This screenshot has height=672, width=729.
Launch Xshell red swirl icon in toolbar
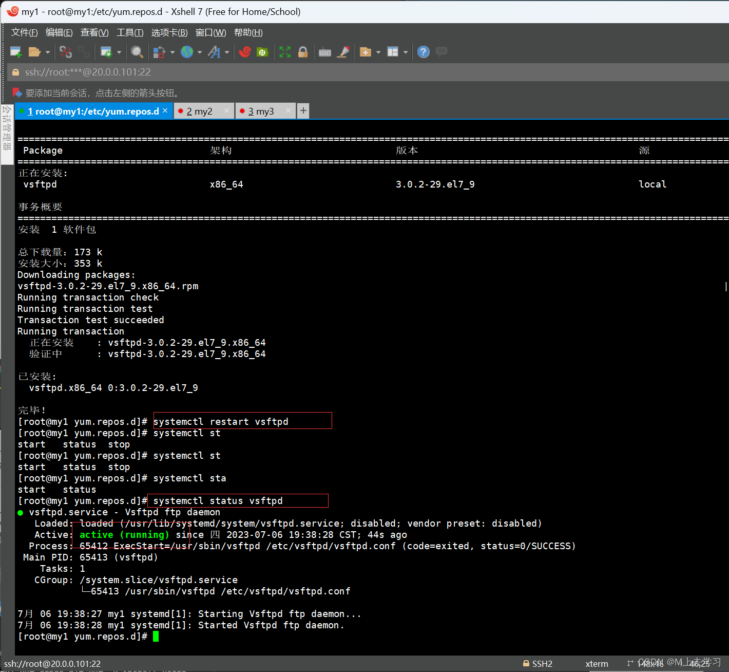[245, 52]
